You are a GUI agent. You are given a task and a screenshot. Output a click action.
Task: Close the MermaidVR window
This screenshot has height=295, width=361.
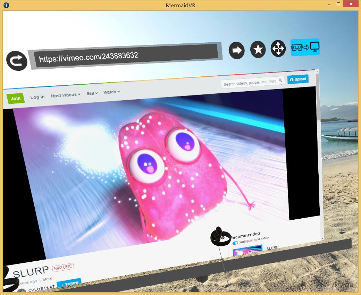(351, 4)
